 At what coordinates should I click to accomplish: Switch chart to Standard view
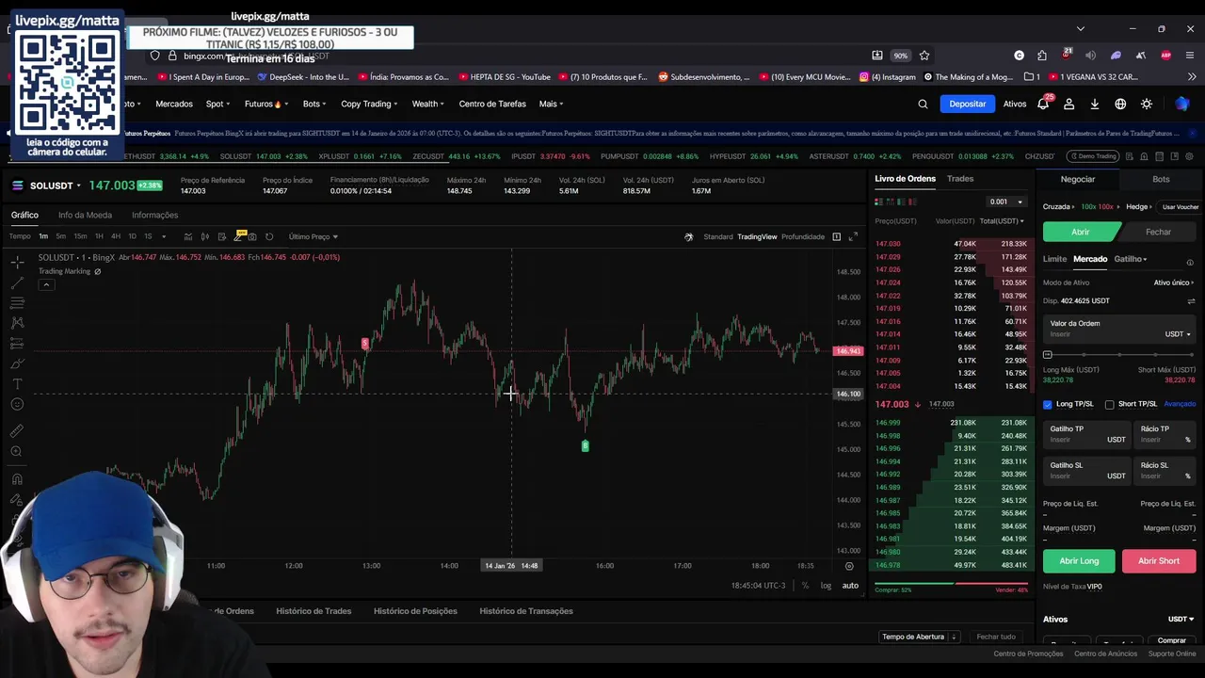click(717, 236)
